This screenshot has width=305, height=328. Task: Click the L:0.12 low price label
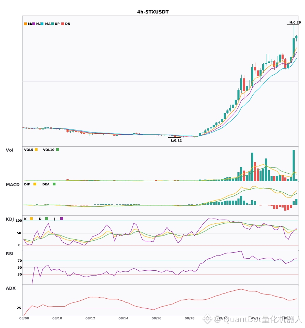(x=176, y=141)
